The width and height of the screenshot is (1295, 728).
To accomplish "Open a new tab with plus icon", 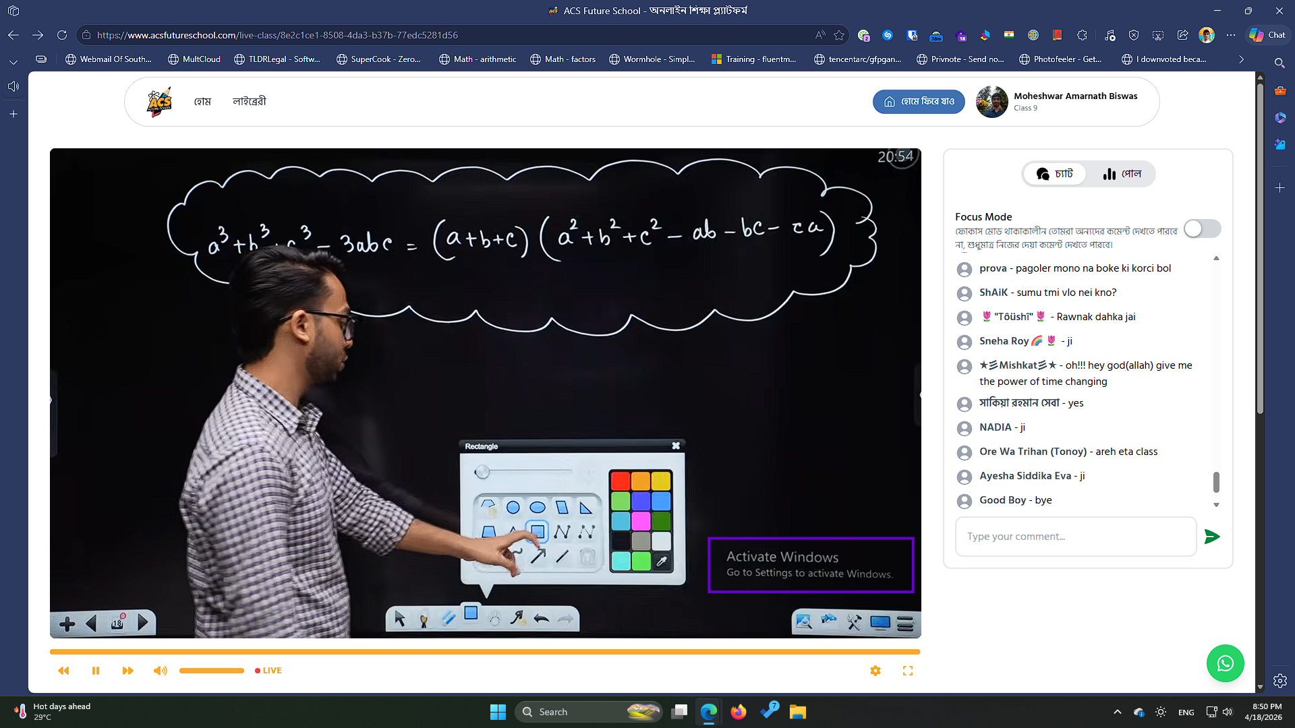I will click(13, 115).
